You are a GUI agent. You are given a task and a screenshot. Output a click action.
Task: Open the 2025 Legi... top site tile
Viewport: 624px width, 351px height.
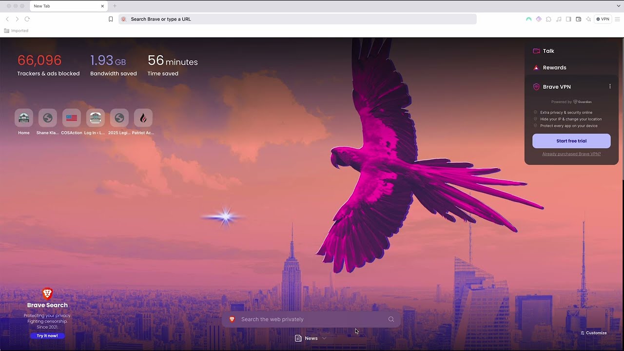click(x=119, y=118)
